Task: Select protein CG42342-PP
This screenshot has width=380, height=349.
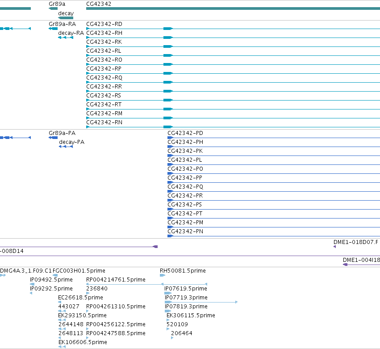Action: [185, 178]
